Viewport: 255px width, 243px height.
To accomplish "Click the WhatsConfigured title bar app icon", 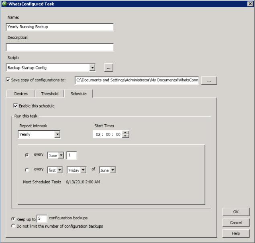I will tap(4, 4).
